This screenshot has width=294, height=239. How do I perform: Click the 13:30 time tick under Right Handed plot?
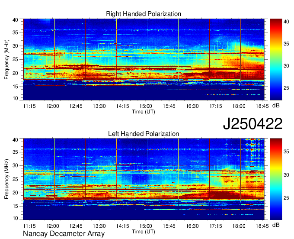(99, 106)
